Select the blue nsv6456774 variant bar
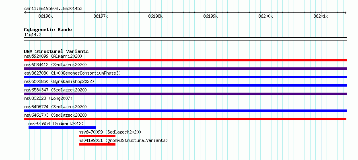358x160 pixels. coord(185,111)
